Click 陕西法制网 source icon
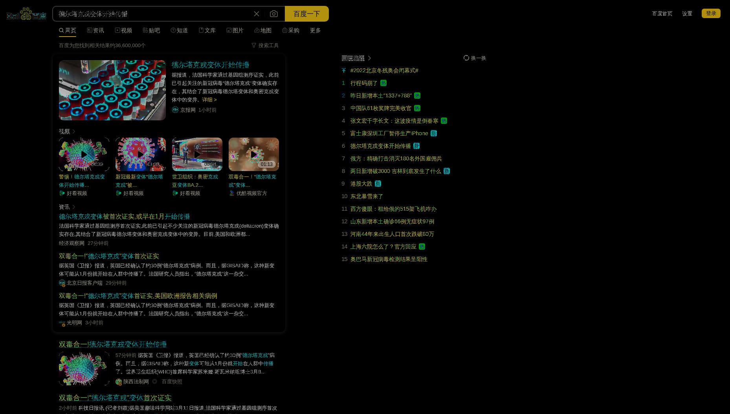 click(119, 382)
